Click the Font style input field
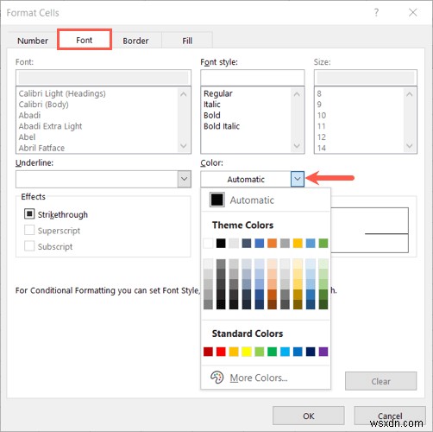This screenshot has height=432, width=433. tap(253, 78)
